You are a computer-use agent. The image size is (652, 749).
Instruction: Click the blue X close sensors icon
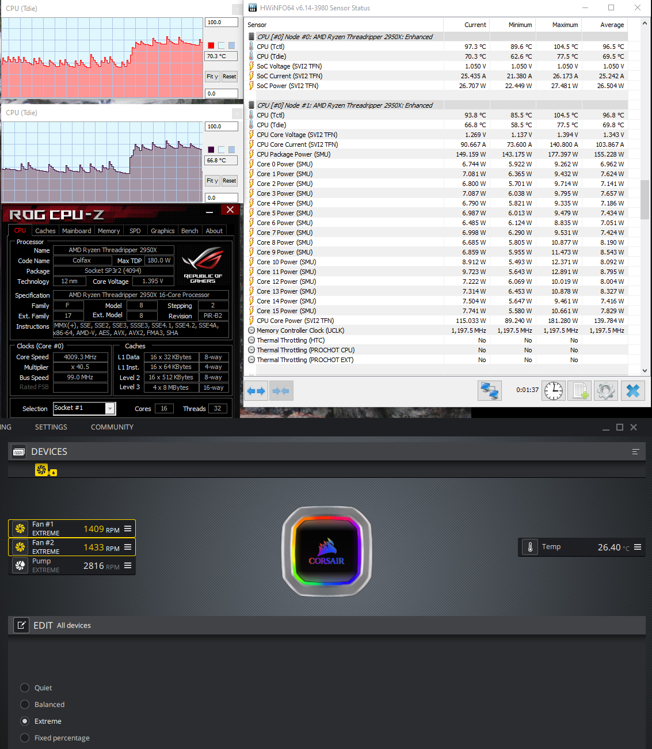[633, 391]
